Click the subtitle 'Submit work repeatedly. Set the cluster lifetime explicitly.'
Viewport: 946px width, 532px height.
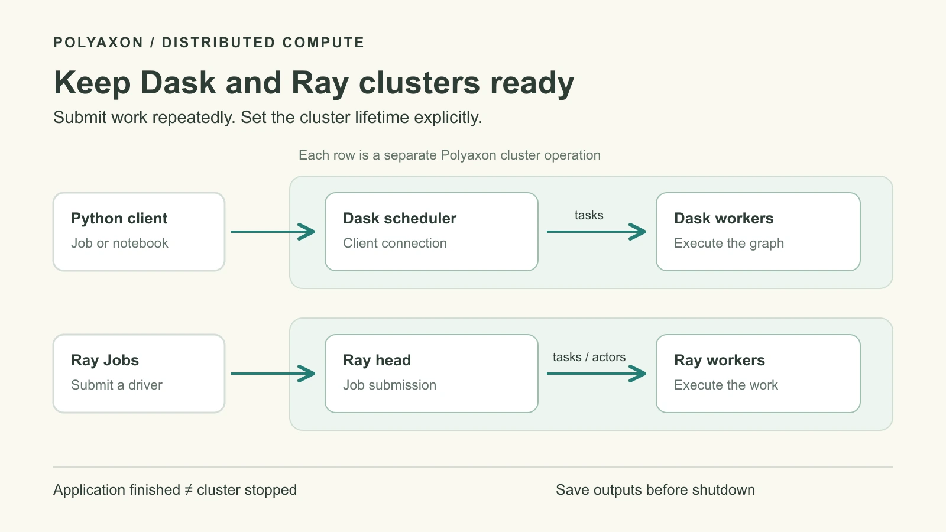268,117
